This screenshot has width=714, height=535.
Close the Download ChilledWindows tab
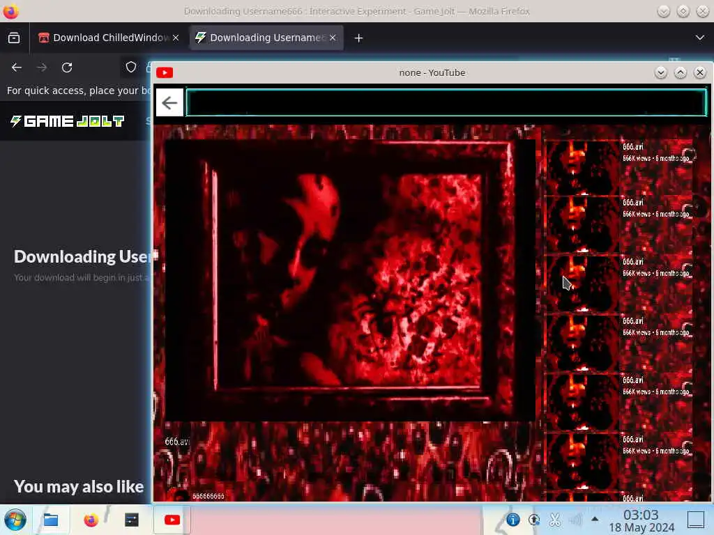pos(176,38)
